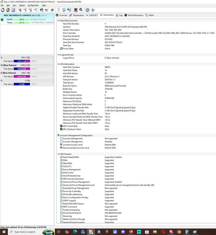Click the Current Acoustic Level speaker icon
Image resolution: width=216 pixels, height=235 pixels.
pos(61,145)
